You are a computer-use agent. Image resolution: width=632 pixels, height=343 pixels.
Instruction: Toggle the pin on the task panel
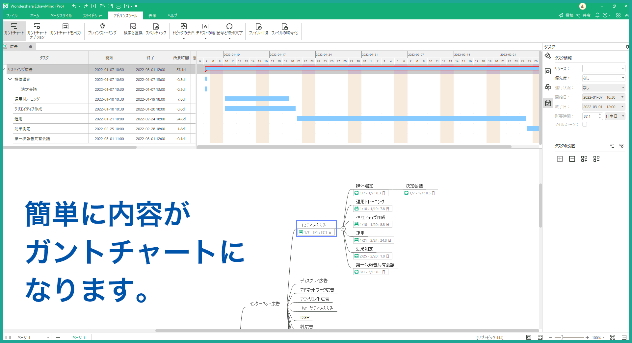pos(628,47)
